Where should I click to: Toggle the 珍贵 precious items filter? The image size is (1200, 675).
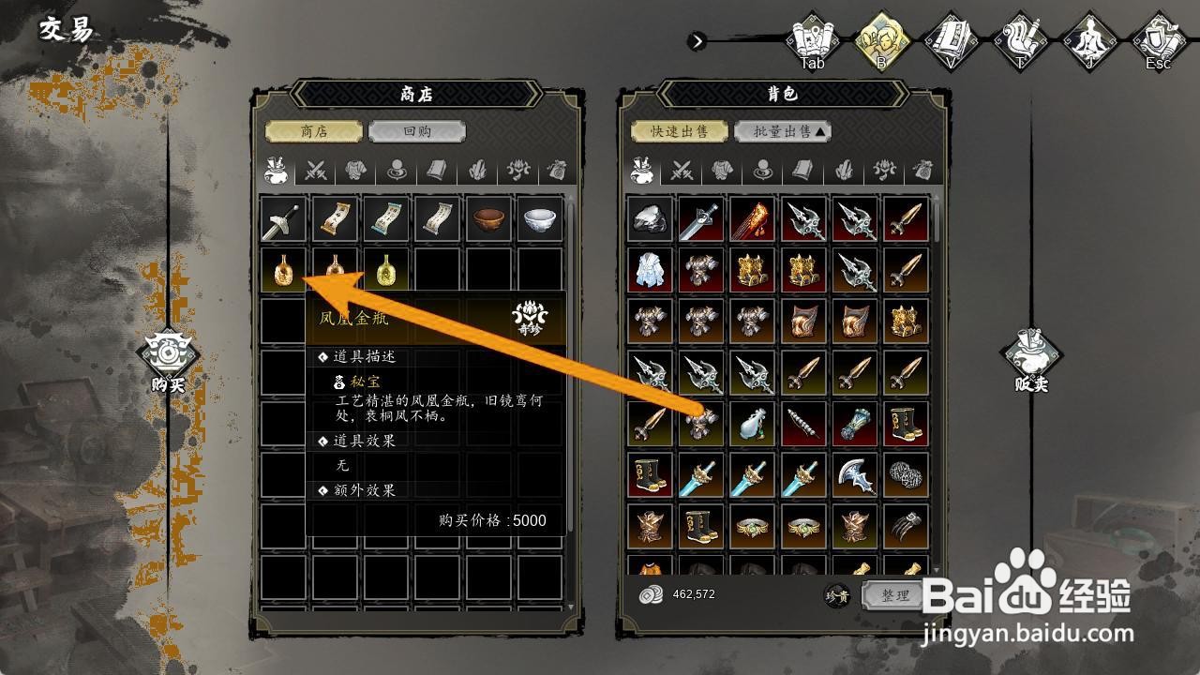point(837,595)
